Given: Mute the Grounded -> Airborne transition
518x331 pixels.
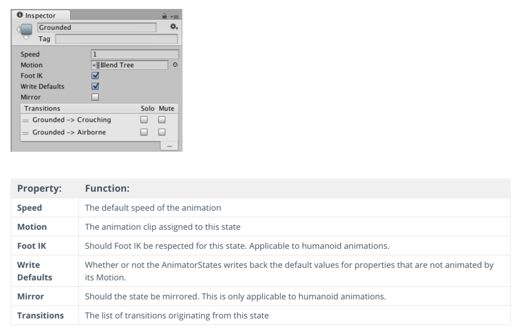Looking at the screenshot, I should point(162,132).
